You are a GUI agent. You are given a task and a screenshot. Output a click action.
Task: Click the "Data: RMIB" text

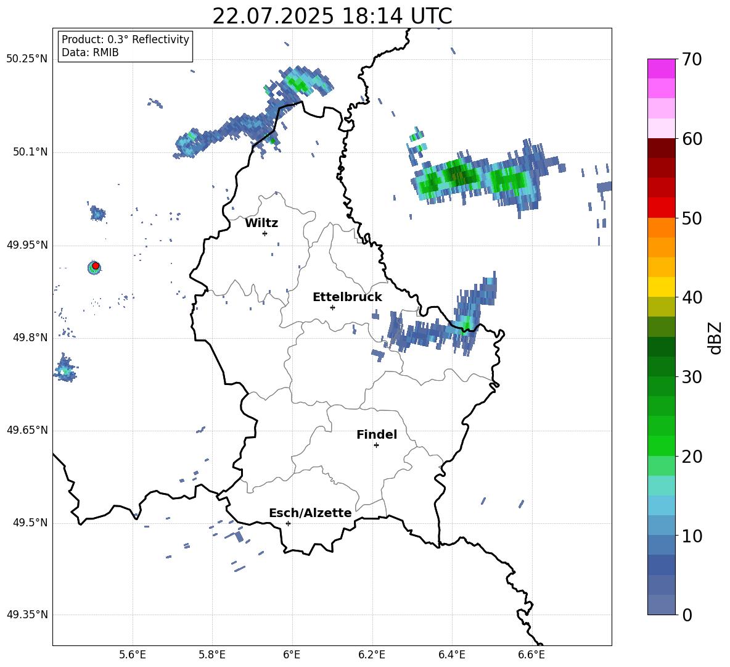click(x=90, y=52)
